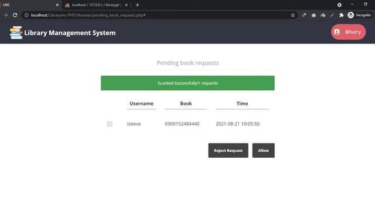The height and width of the screenshot is (211, 375).
Task: Open the @harry user account button
Action: tap(348, 32)
